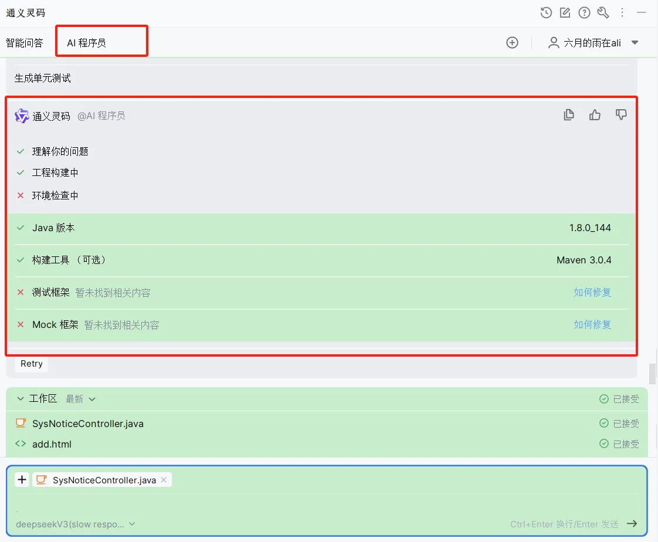The width and height of the screenshot is (658, 542).
Task: Remove SysNoticeController.java chip from input
Action: [x=164, y=479]
